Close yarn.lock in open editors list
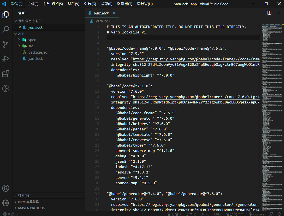Viewport: 284px width, 216px height. point(20,27)
